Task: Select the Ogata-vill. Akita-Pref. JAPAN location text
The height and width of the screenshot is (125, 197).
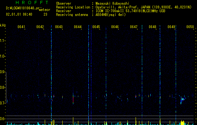Action: point(123,7)
